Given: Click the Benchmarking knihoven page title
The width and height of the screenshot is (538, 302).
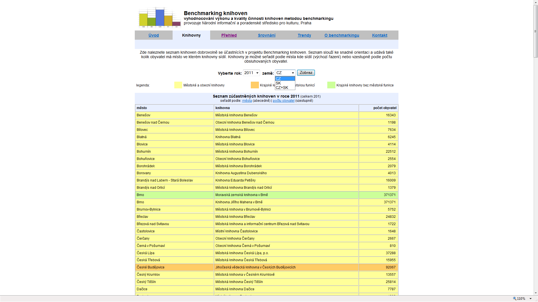Looking at the screenshot, I should pos(215,13).
